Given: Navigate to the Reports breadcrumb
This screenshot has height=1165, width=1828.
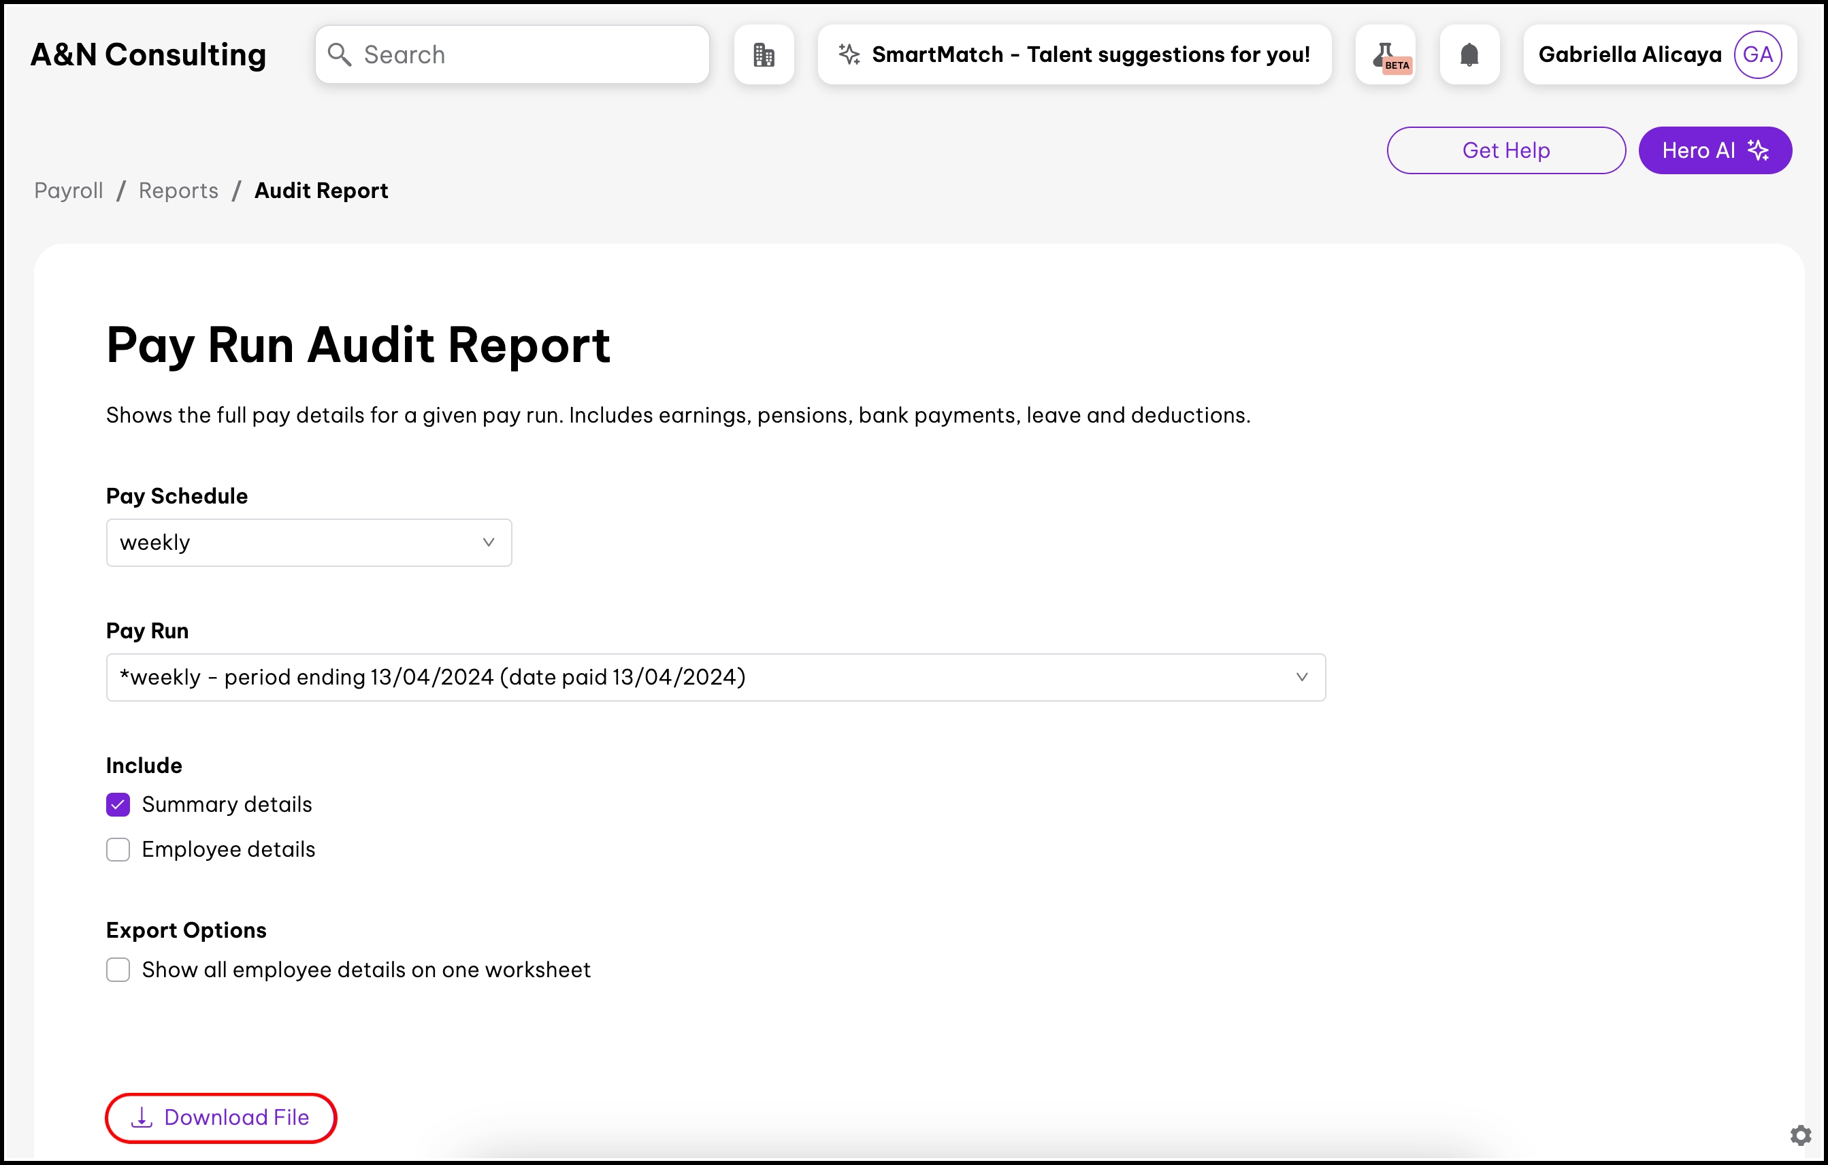Looking at the screenshot, I should click(x=178, y=191).
